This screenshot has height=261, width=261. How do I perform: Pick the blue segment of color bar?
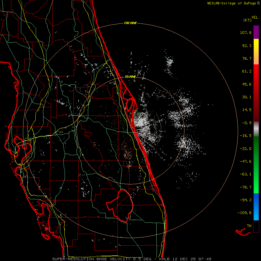256,207
